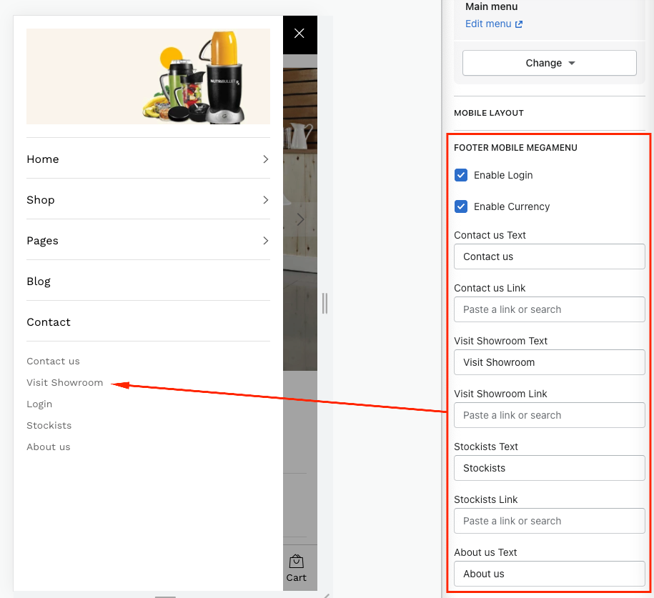Open the Stockists footer link

tap(49, 426)
